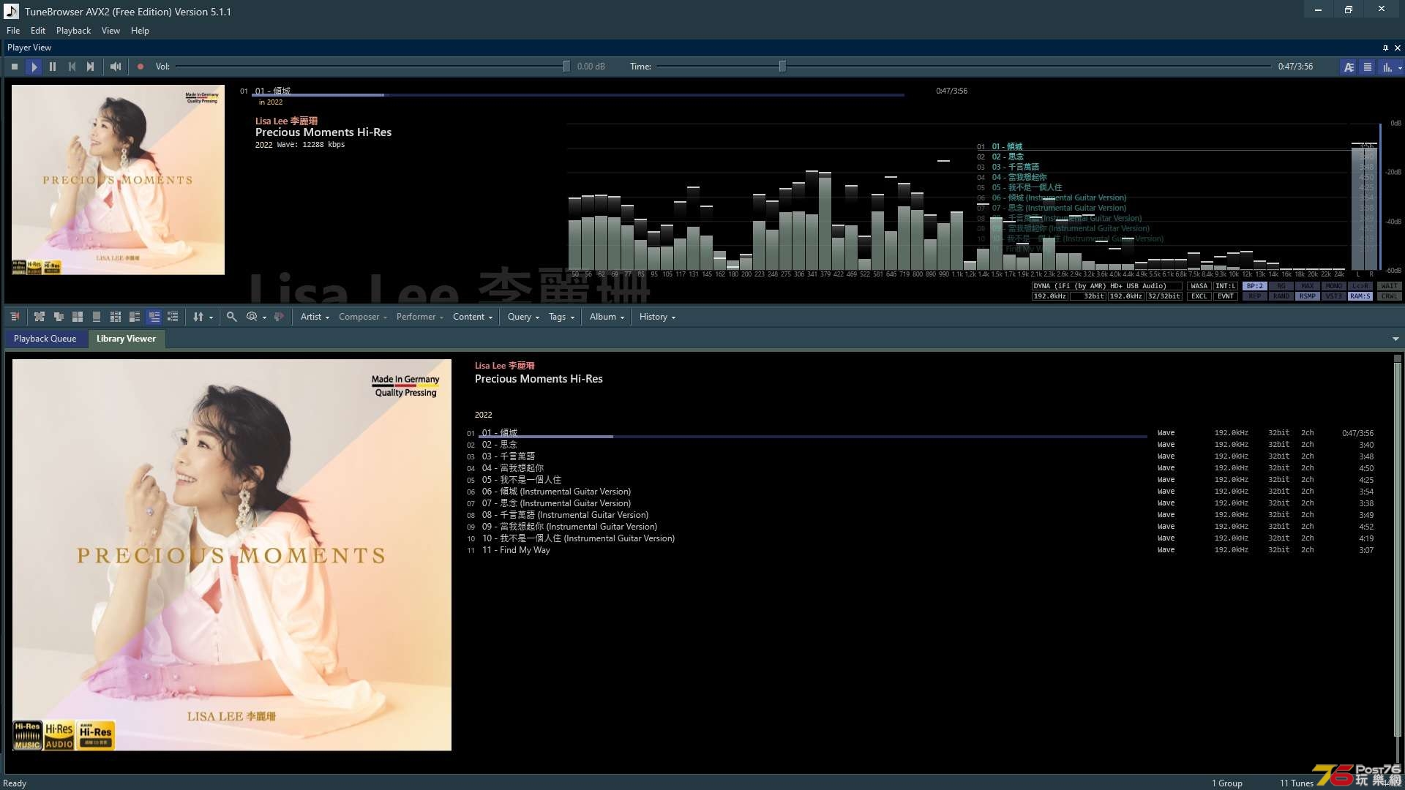The image size is (1405, 790).
Task: Toggle the L<>R channel swap indicator
Action: [x=1360, y=286]
